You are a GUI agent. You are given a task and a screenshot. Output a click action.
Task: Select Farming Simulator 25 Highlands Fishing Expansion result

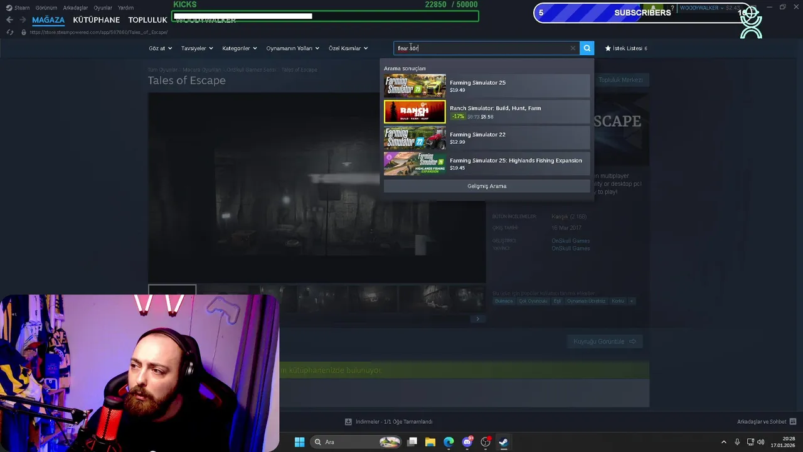tap(487, 164)
